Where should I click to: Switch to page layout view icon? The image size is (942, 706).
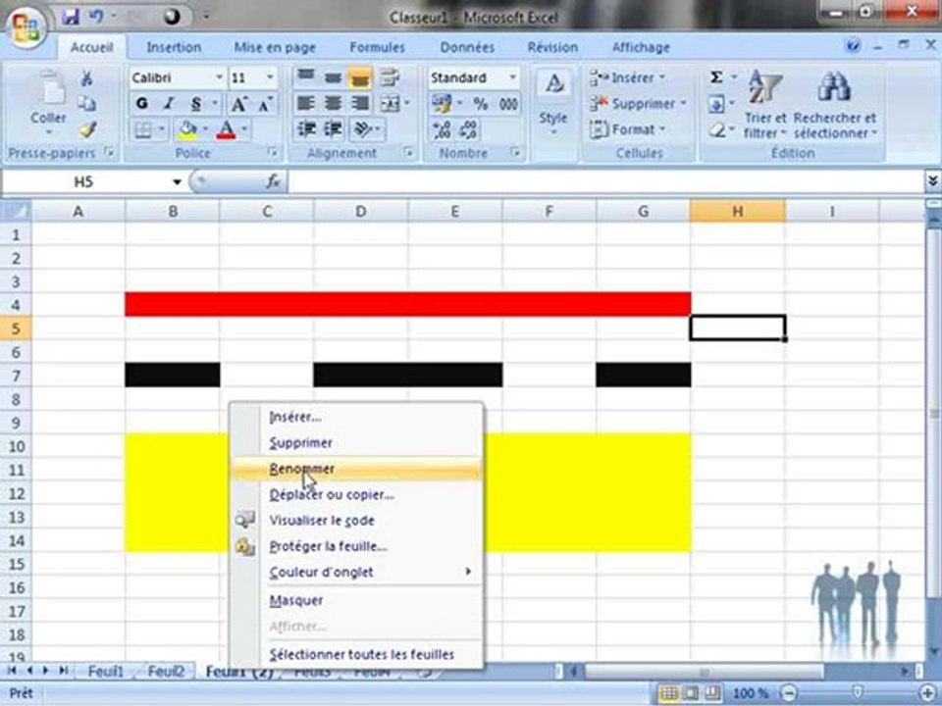(x=691, y=693)
